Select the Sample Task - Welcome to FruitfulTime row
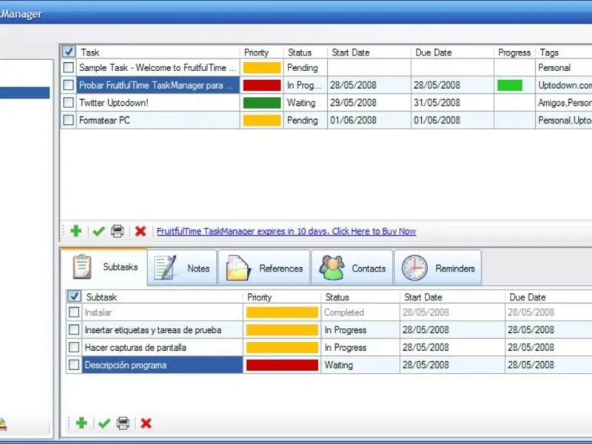592x444 pixels. pyautogui.click(x=158, y=67)
